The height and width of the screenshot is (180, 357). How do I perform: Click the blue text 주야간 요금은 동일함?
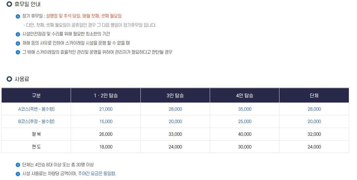(97, 173)
